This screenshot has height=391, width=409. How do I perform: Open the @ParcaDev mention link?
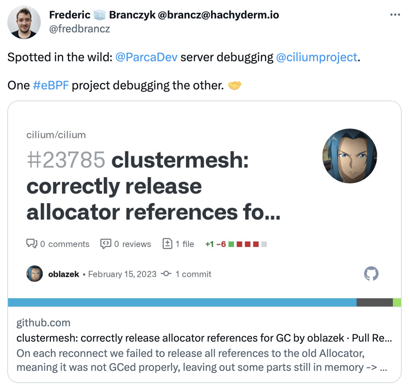(x=146, y=58)
